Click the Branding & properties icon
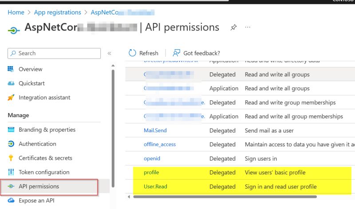 tap(11, 130)
